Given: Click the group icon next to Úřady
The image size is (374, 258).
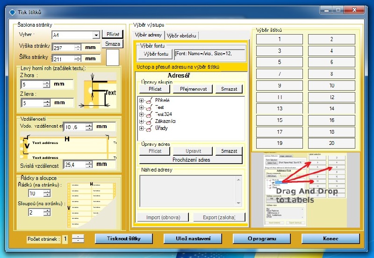Looking at the screenshot, I should [x=149, y=128].
